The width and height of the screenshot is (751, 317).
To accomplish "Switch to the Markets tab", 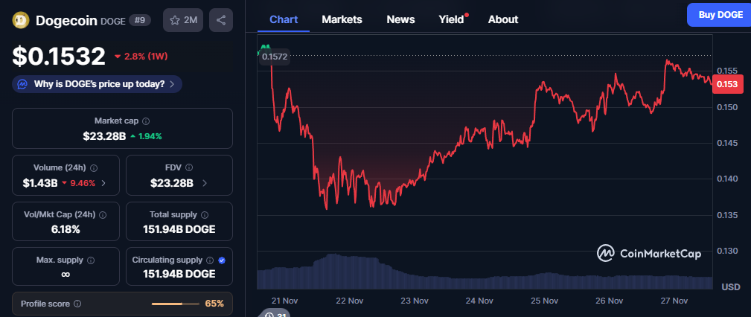I will [342, 19].
